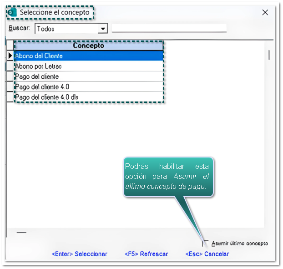Select Pago del cliente 4.0 dls row
The image size is (283, 269).
click(88, 97)
